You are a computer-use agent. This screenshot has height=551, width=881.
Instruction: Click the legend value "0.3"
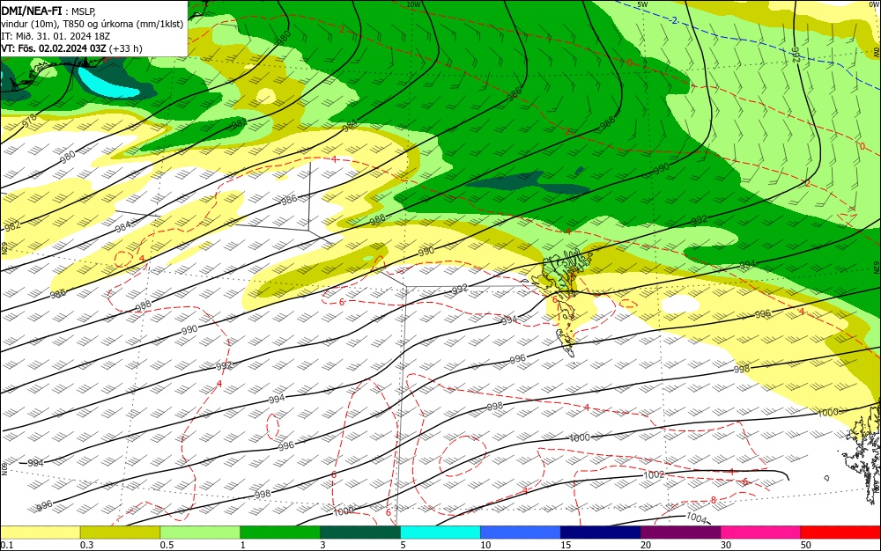(x=87, y=545)
